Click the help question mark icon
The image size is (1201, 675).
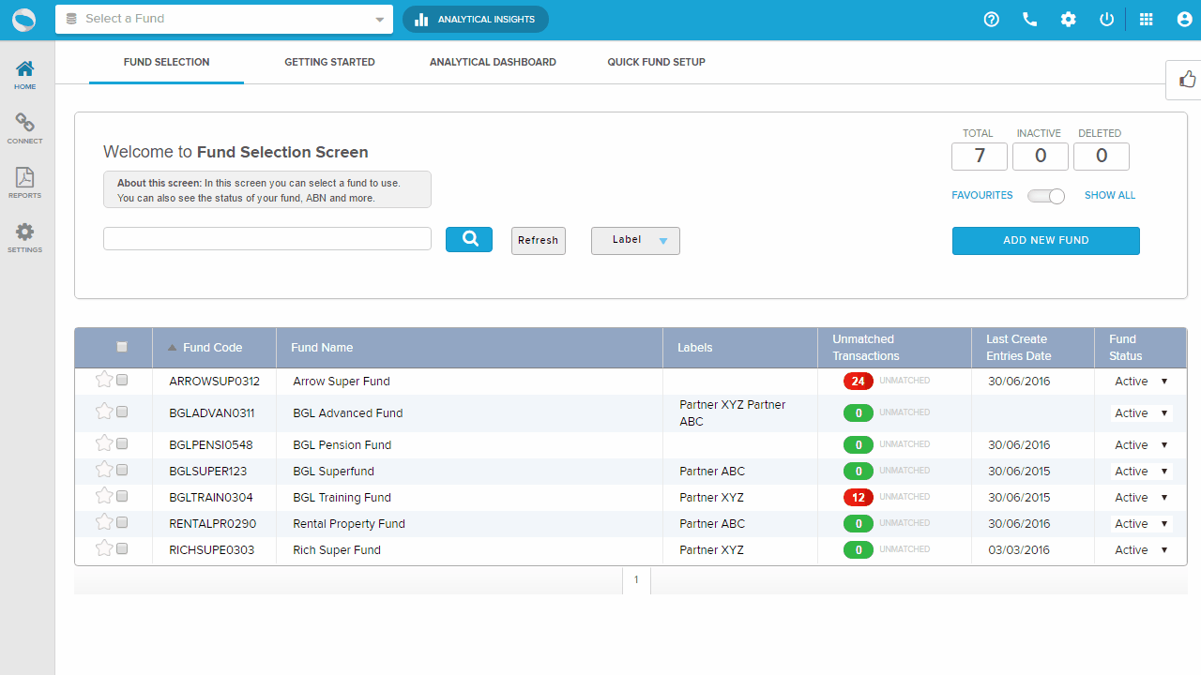click(x=992, y=20)
